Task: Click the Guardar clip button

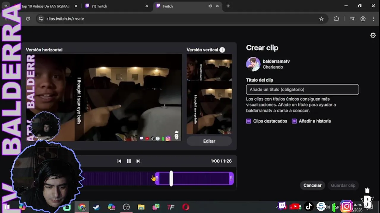Action: point(343,185)
